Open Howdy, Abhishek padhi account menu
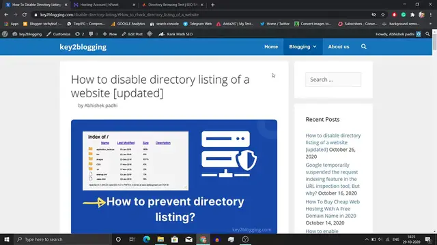Viewport: 437px width, 245px height. [398, 34]
